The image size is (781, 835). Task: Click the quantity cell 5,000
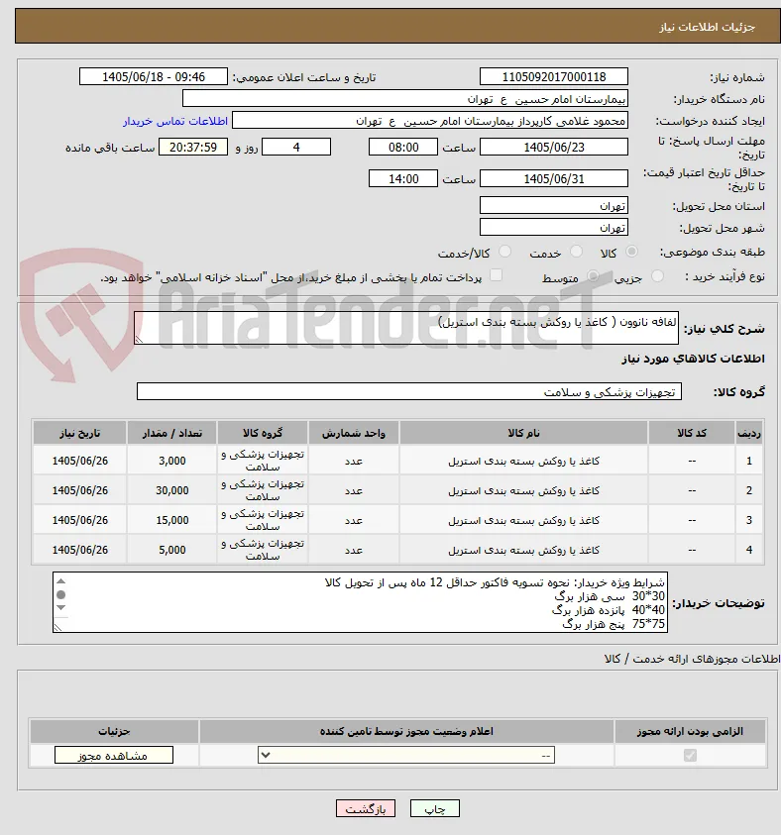coord(172,550)
